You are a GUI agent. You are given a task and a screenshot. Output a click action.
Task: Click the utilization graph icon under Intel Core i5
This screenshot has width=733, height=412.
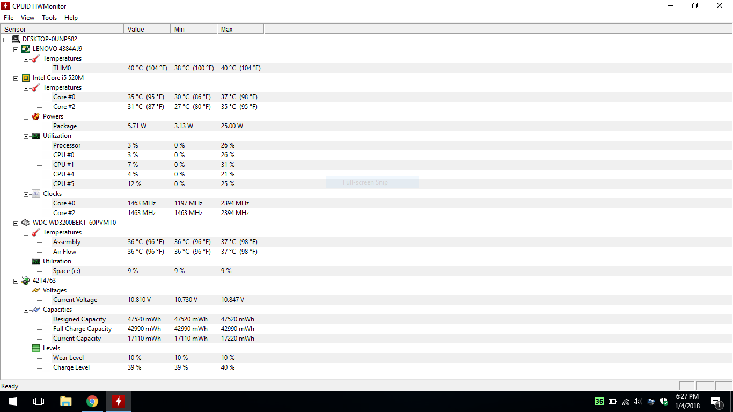(36, 136)
